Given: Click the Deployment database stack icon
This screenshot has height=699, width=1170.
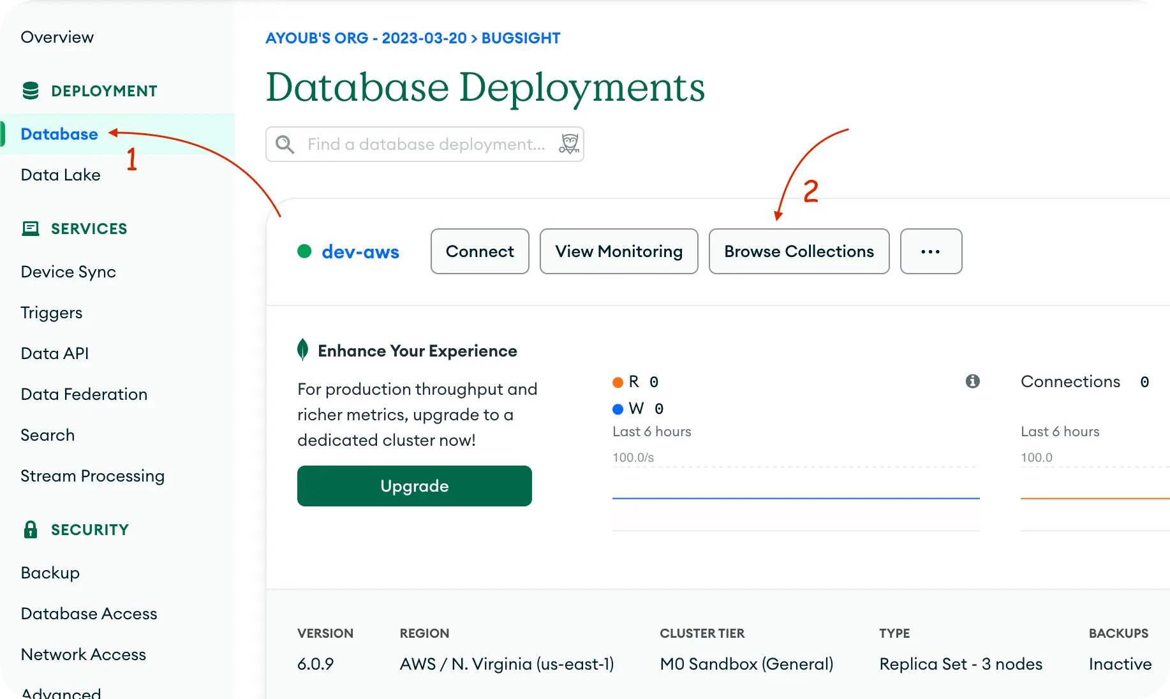Looking at the screenshot, I should (x=31, y=91).
